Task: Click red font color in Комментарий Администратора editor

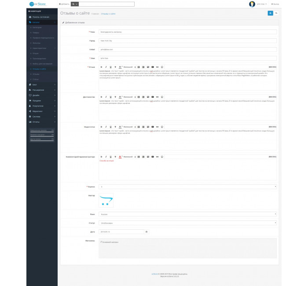Action: click(120, 157)
